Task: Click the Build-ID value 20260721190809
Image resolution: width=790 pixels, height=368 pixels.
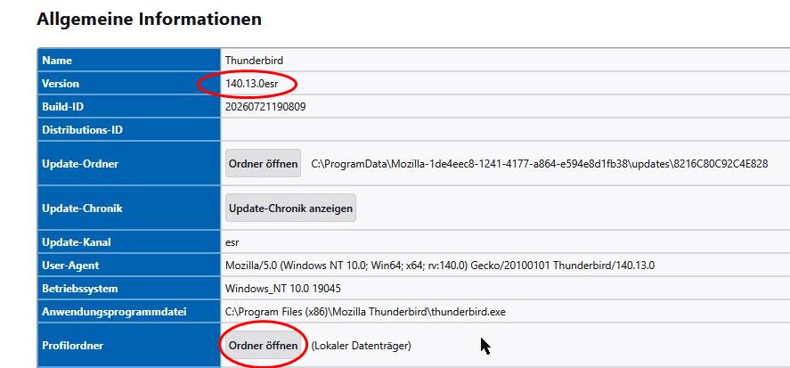Action: 265,107
